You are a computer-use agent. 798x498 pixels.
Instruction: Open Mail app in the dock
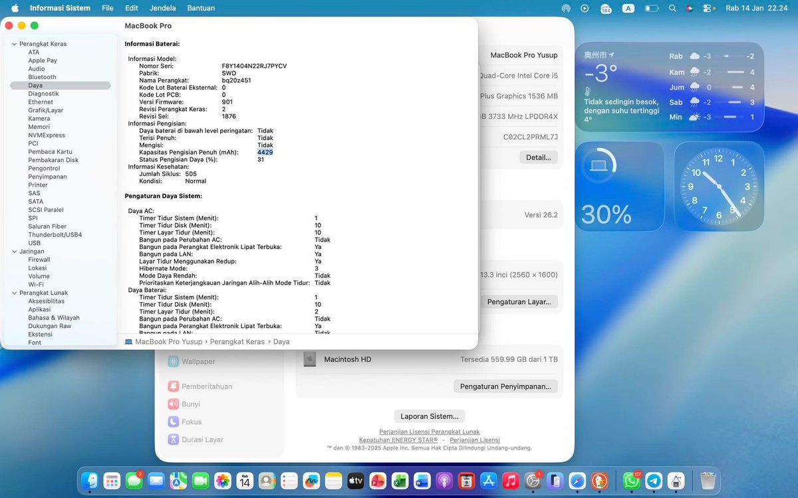click(156, 481)
